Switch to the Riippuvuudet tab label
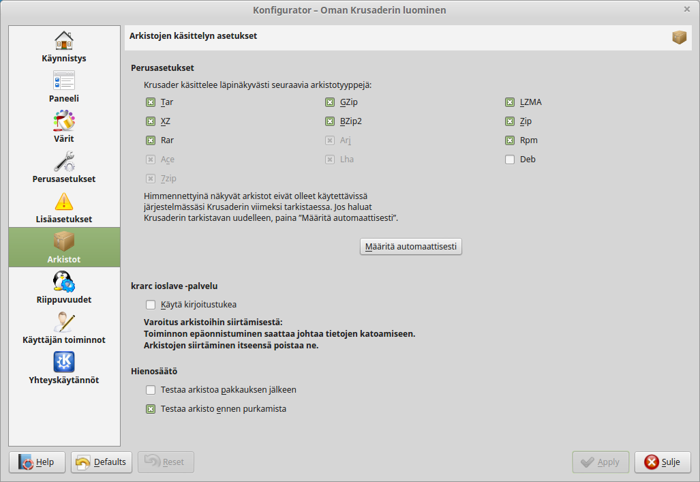Viewport: 700px width, 482px height. coord(64,300)
